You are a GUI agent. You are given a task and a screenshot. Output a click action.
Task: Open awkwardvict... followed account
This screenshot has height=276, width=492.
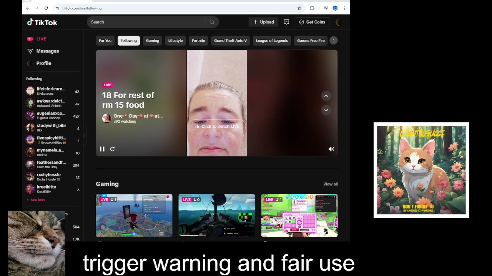[53, 103]
